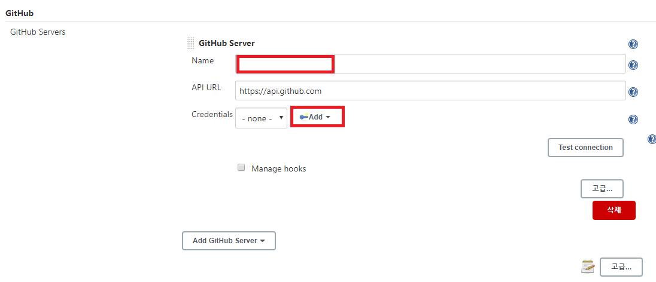
Task: Open the Credentials none dropdown
Action: [262, 118]
